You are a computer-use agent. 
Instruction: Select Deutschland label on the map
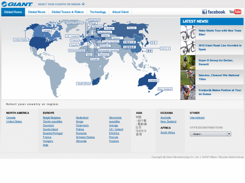click(104, 32)
